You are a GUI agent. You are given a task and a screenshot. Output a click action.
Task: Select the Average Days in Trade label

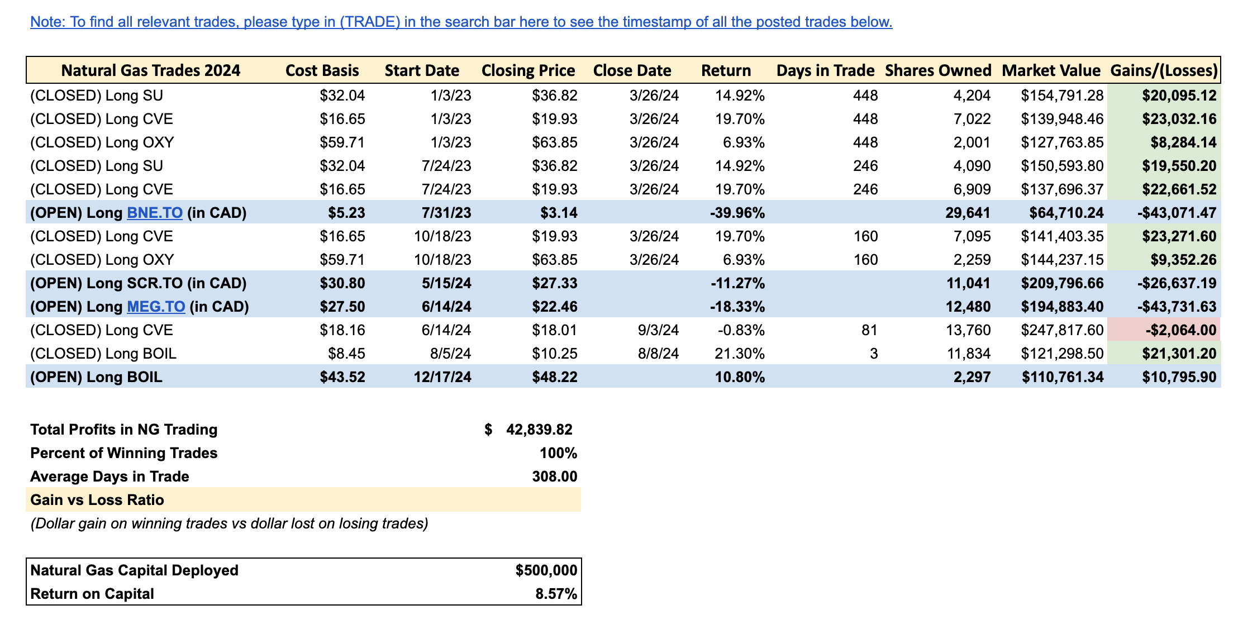coord(109,476)
